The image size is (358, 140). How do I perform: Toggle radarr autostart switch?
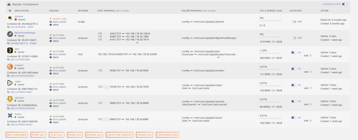click(294, 85)
